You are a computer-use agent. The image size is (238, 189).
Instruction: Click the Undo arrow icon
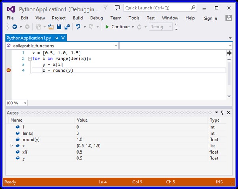(x=78, y=27)
